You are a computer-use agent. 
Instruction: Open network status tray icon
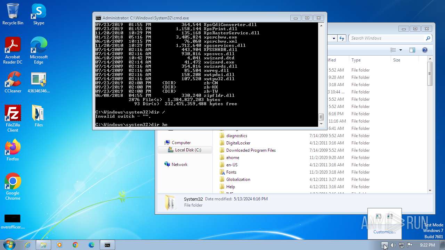tap(401, 245)
